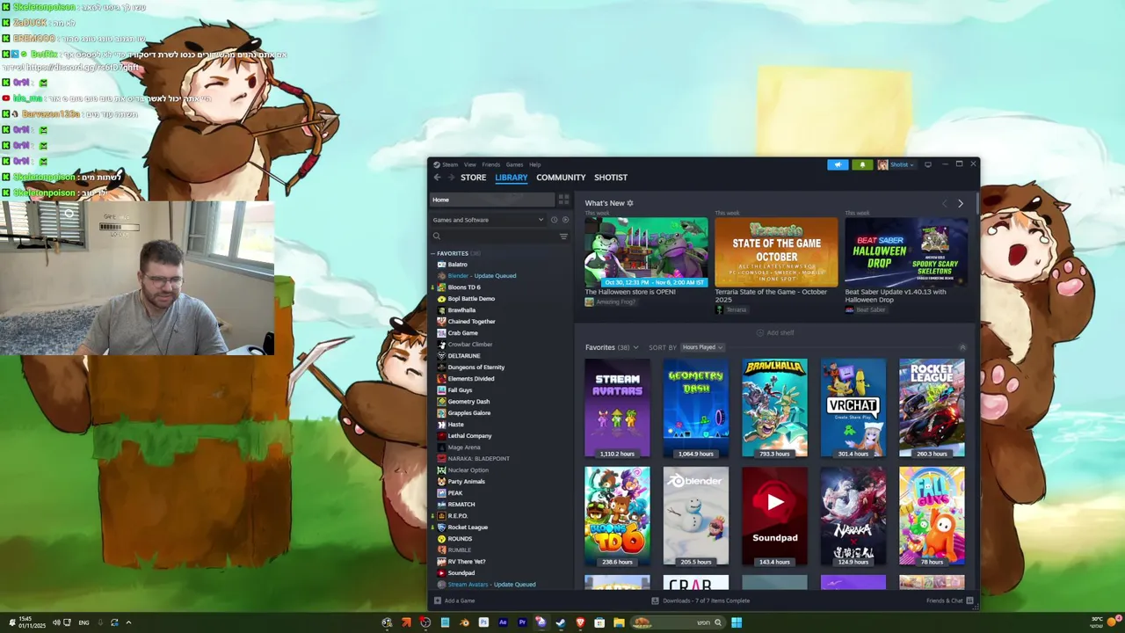Click library search magnifier icon

point(436,236)
